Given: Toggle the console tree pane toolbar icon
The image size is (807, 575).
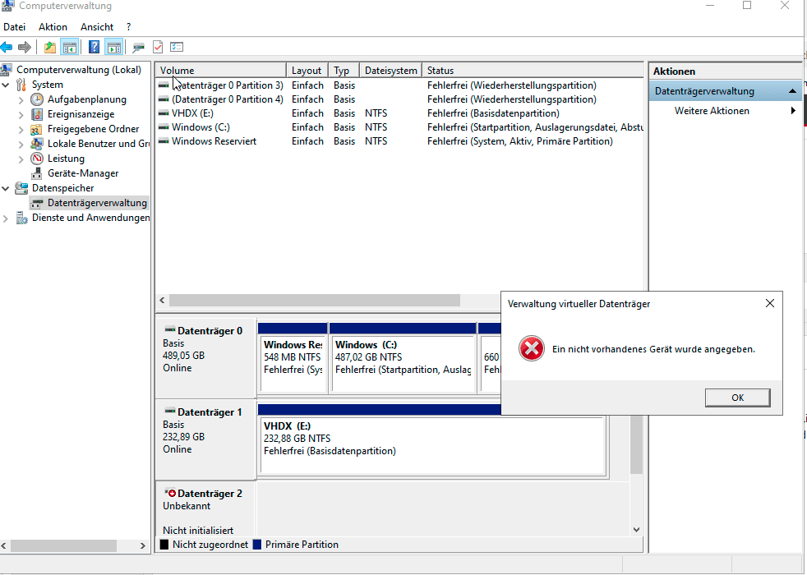Looking at the screenshot, I should pos(70,48).
